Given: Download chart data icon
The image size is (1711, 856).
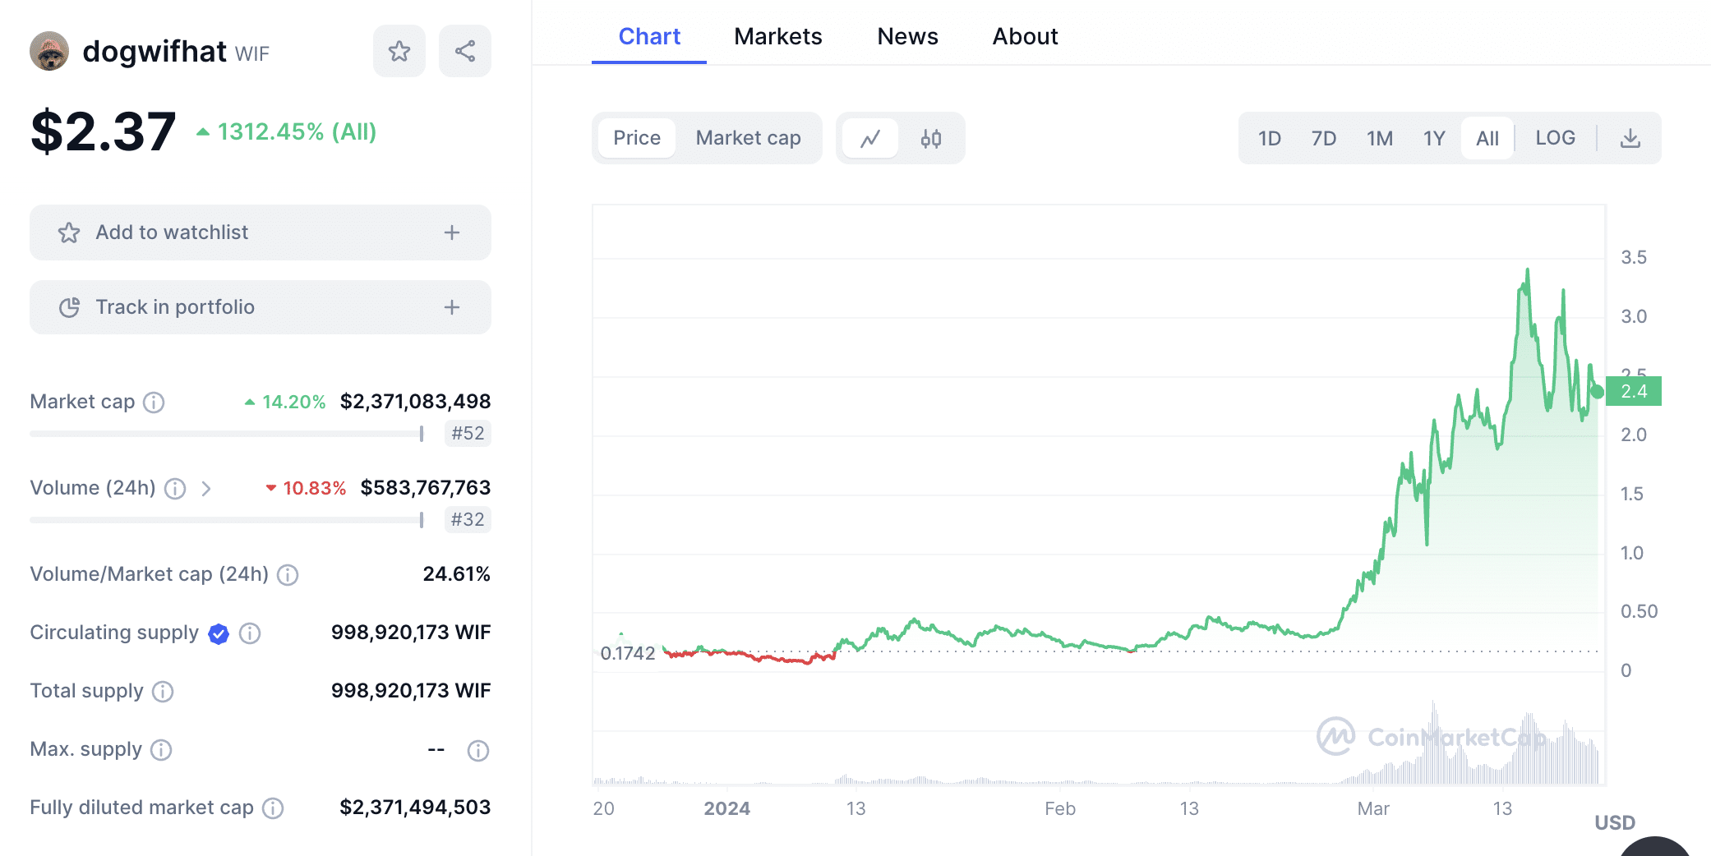Looking at the screenshot, I should tap(1630, 138).
